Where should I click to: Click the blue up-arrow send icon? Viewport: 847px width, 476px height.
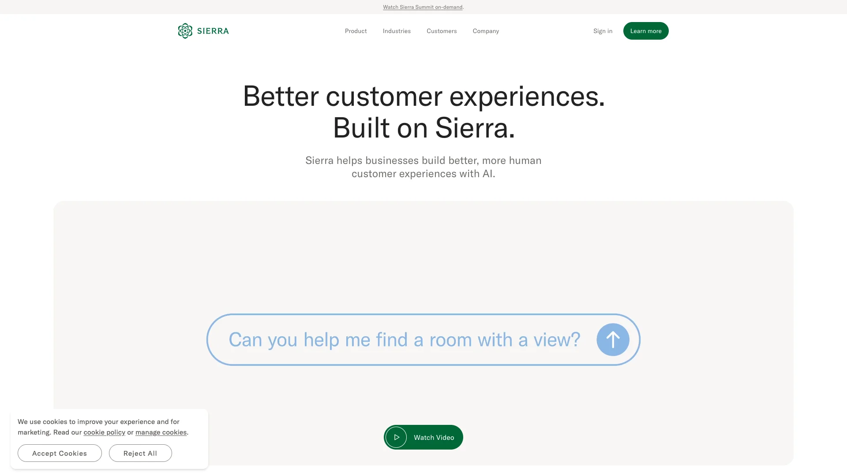[x=613, y=340]
